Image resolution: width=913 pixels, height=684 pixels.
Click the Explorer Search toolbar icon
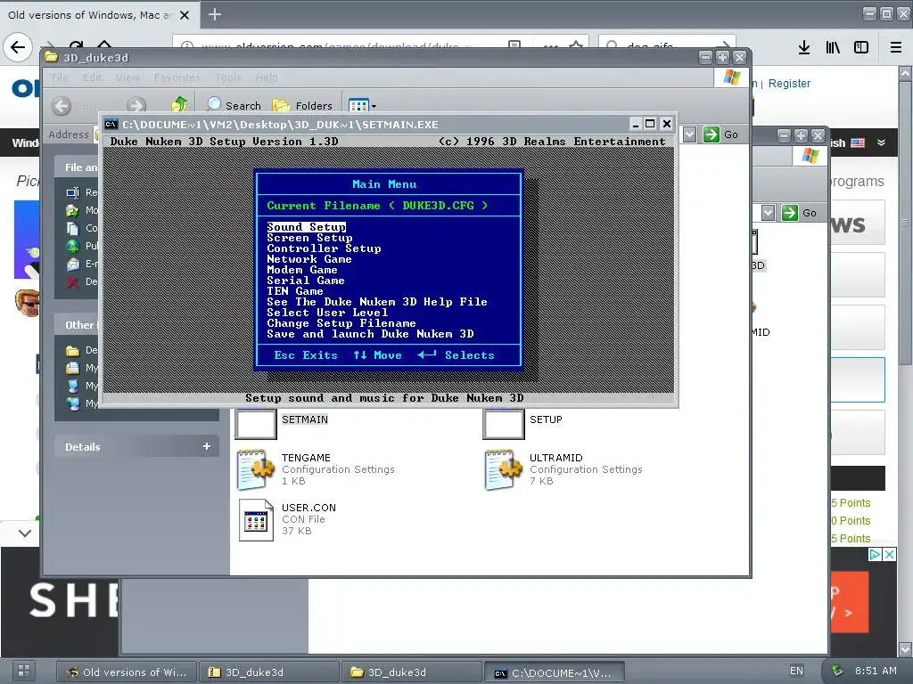tap(234, 105)
